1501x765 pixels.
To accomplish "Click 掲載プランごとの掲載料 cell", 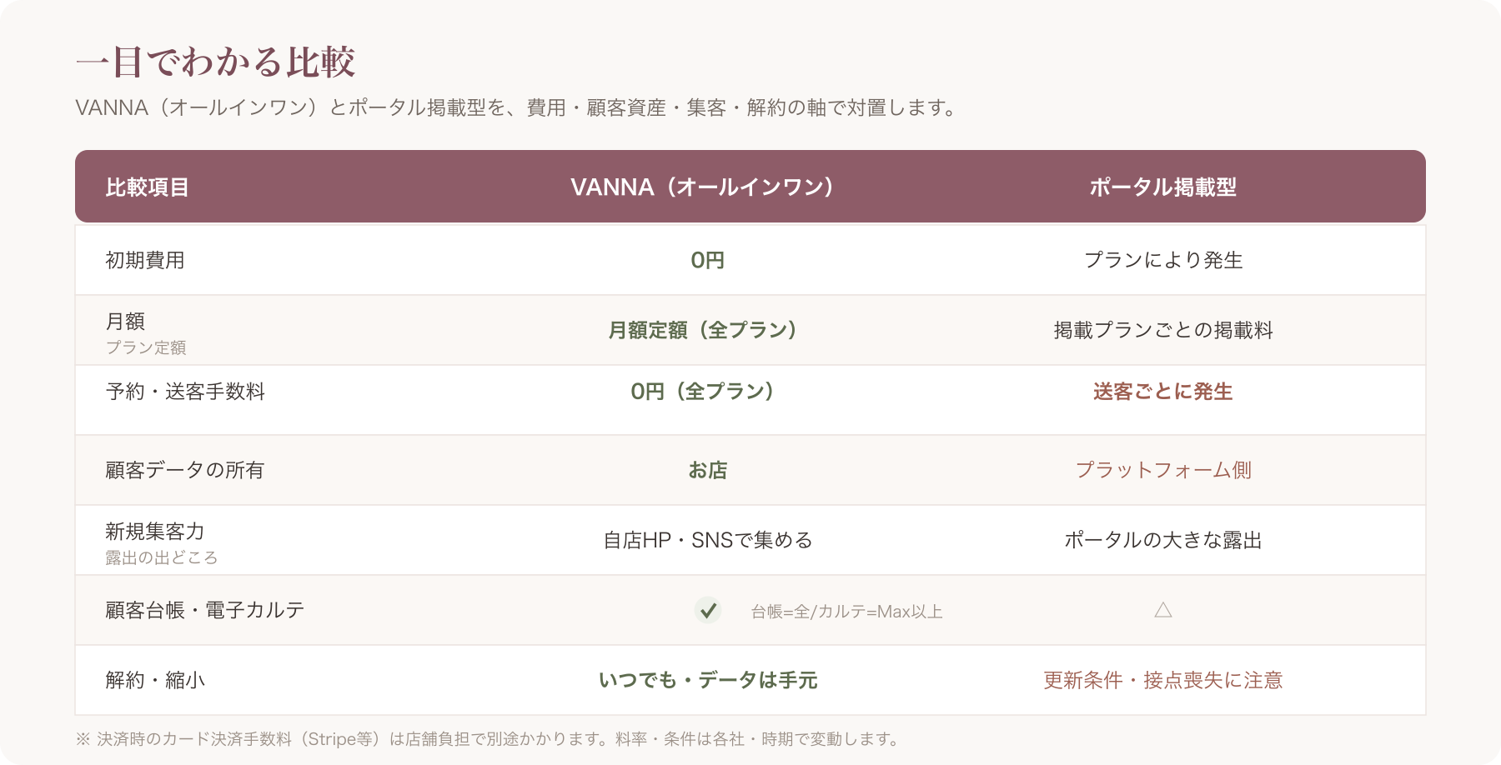I will [1163, 330].
